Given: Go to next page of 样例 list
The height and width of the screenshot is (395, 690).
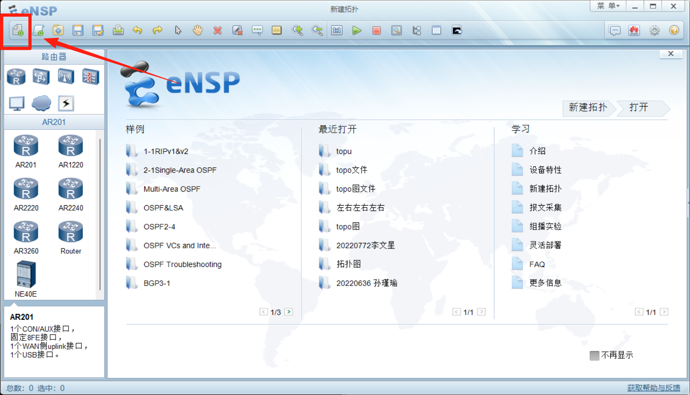Looking at the screenshot, I should click(x=289, y=312).
